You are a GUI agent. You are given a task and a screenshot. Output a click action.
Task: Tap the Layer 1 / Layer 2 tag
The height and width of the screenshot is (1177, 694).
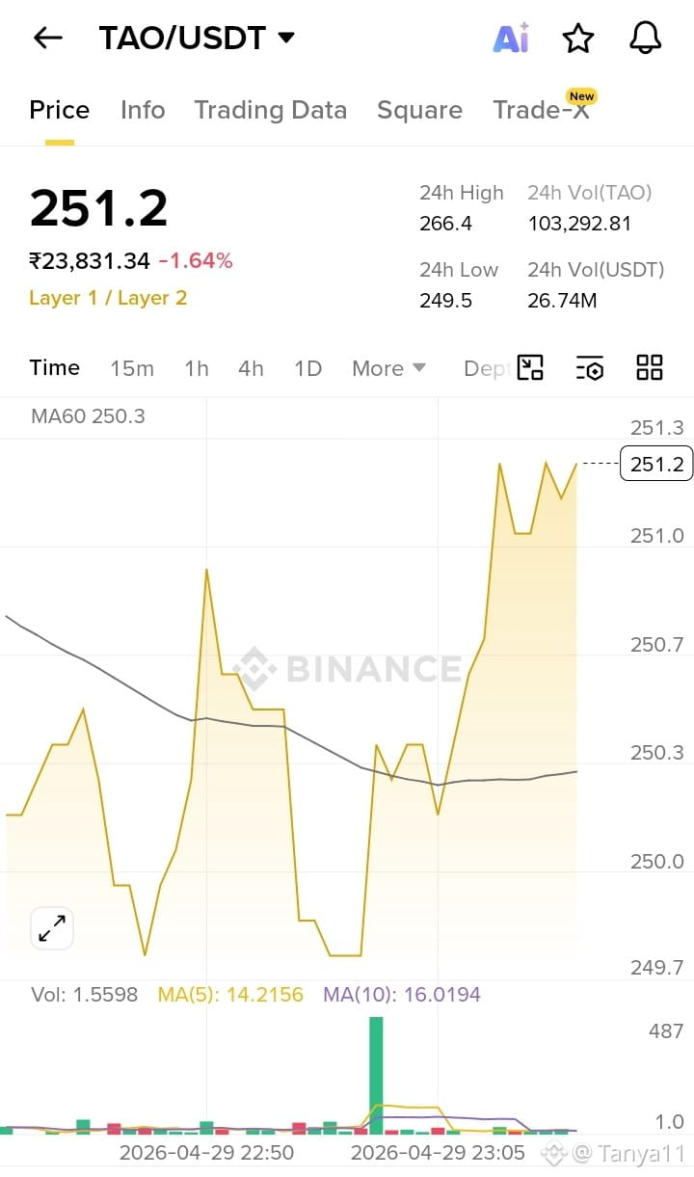tap(108, 298)
